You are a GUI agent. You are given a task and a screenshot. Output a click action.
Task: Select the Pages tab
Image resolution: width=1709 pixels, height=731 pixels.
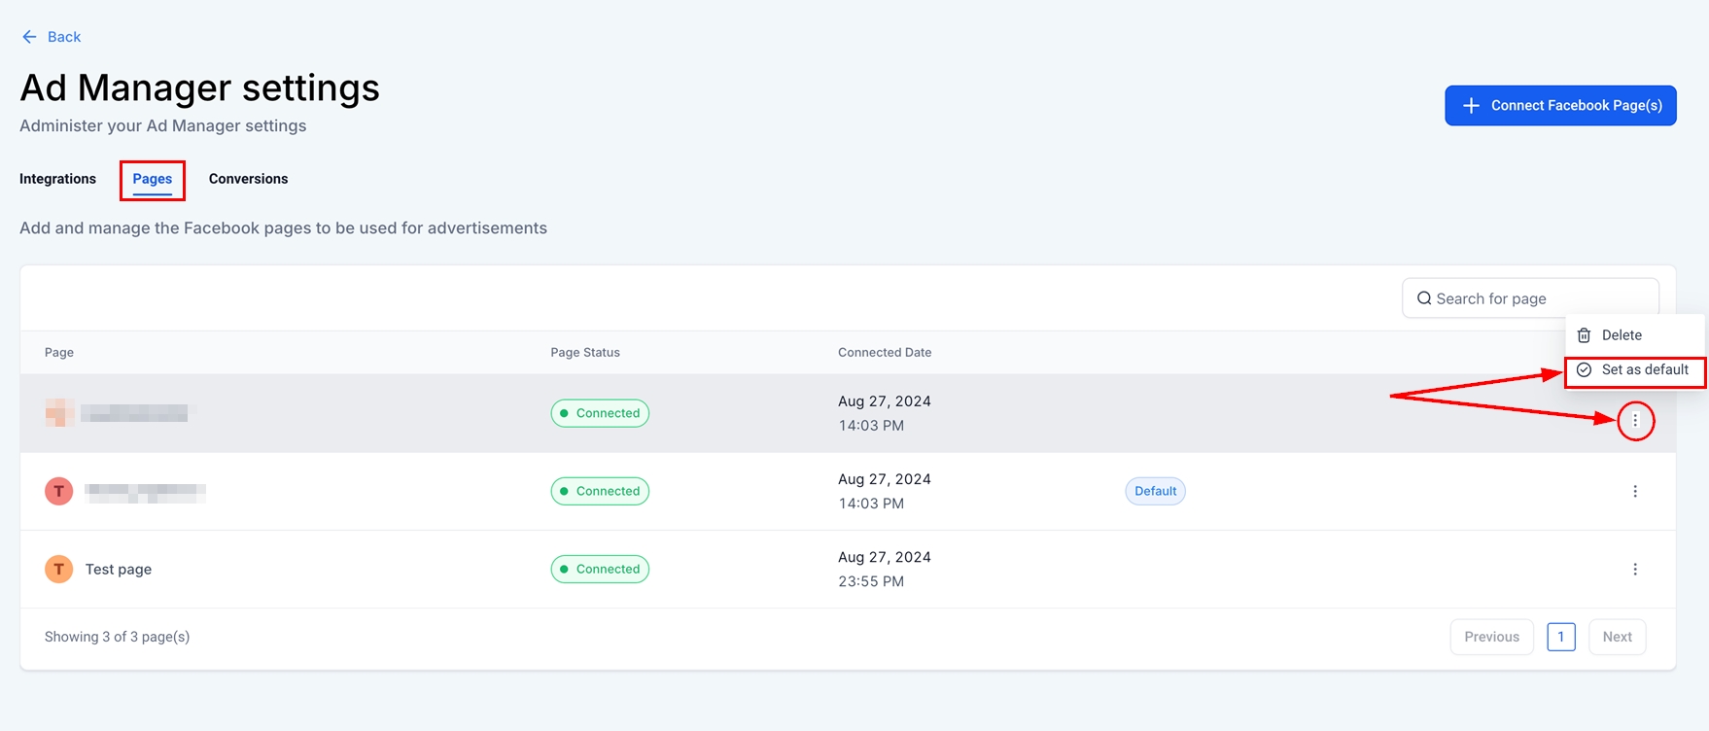[x=153, y=179]
